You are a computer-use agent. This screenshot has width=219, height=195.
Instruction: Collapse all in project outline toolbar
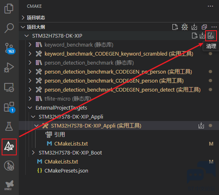coord(204,27)
